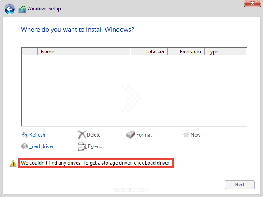Screen dimensions: 263x197
Task: Sort drives by Name column header
Action: click(x=84, y=52)
